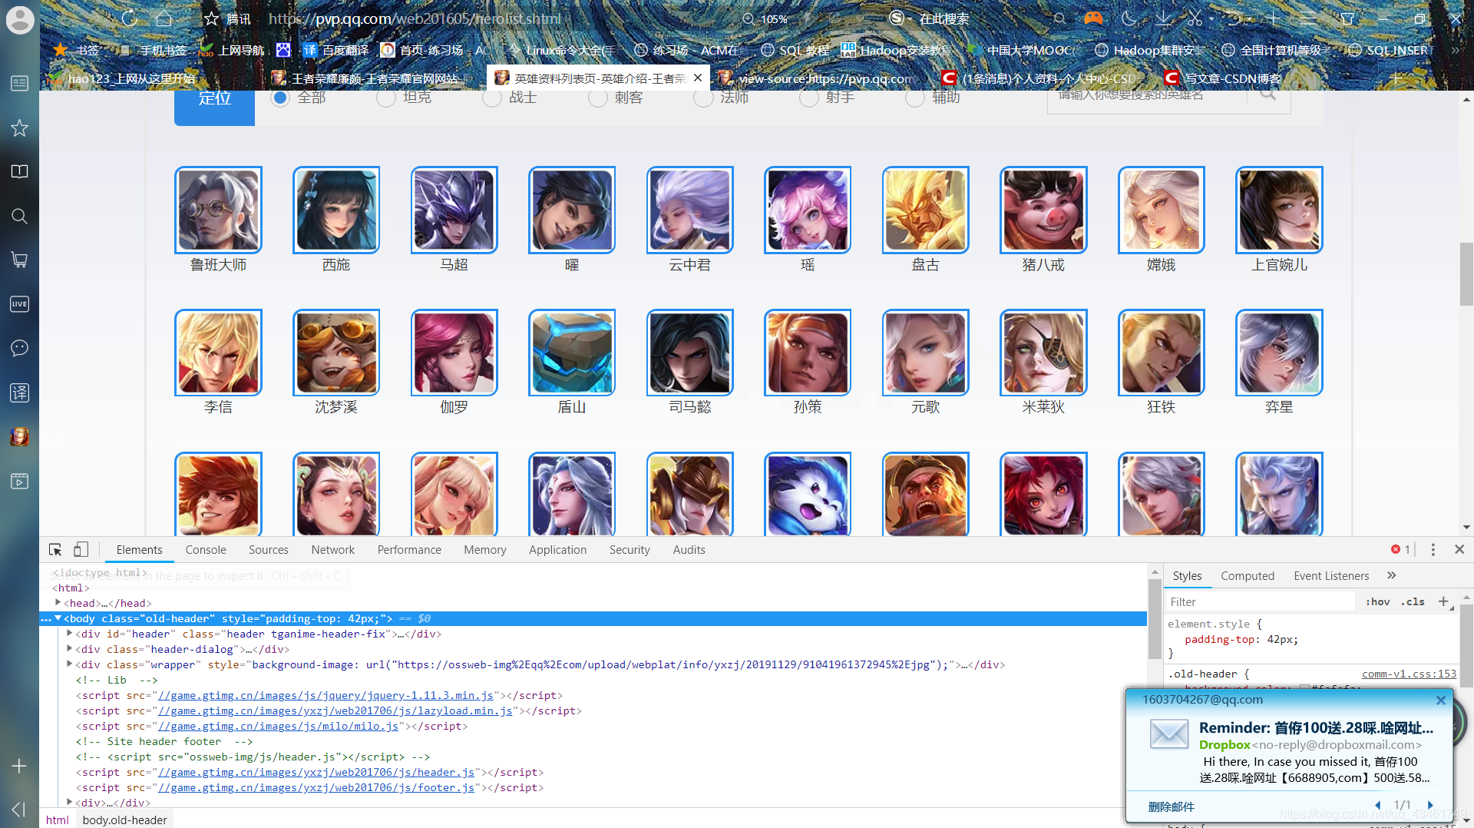
Task: Bookmark page with star icon in address bar
Action: point(211,18)
